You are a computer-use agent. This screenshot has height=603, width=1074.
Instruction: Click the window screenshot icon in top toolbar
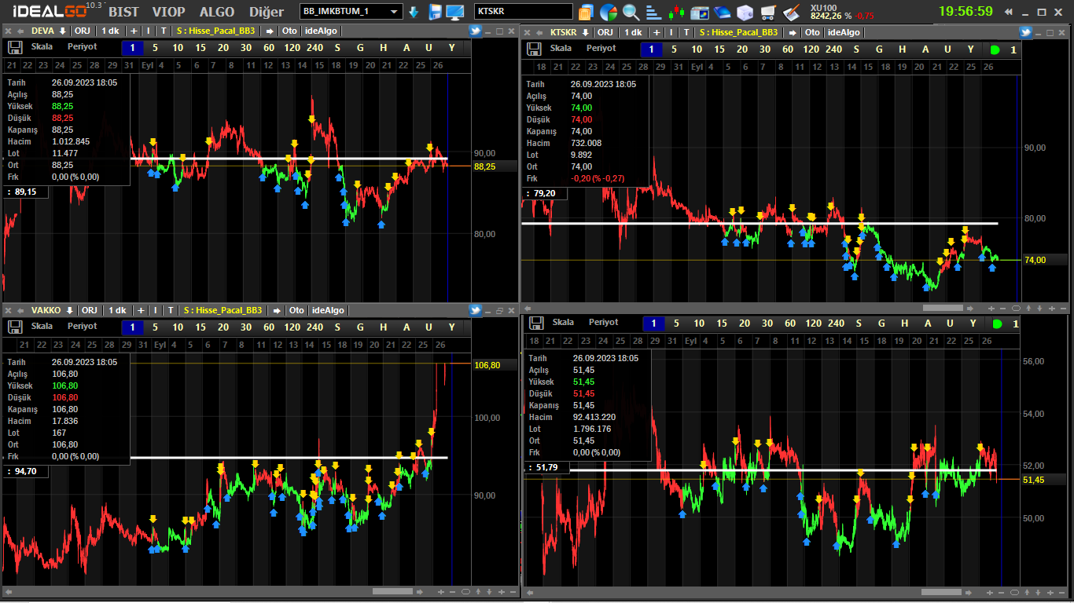699,12
